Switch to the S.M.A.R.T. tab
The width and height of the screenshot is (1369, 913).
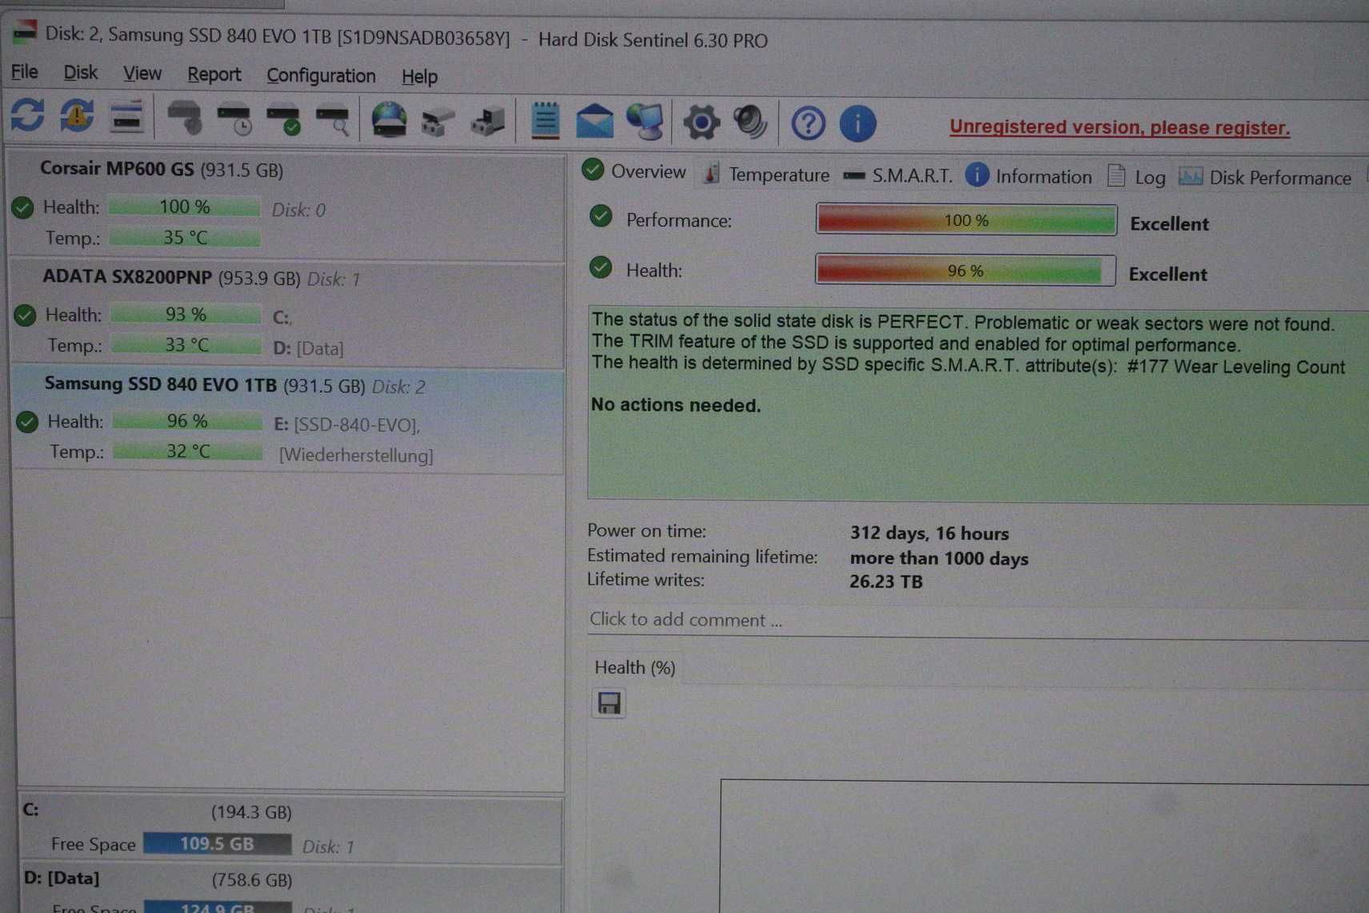(898, 175)
